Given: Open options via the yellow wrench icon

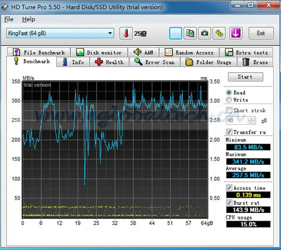Looking at the screenshot, I should (x=219, y=33).
